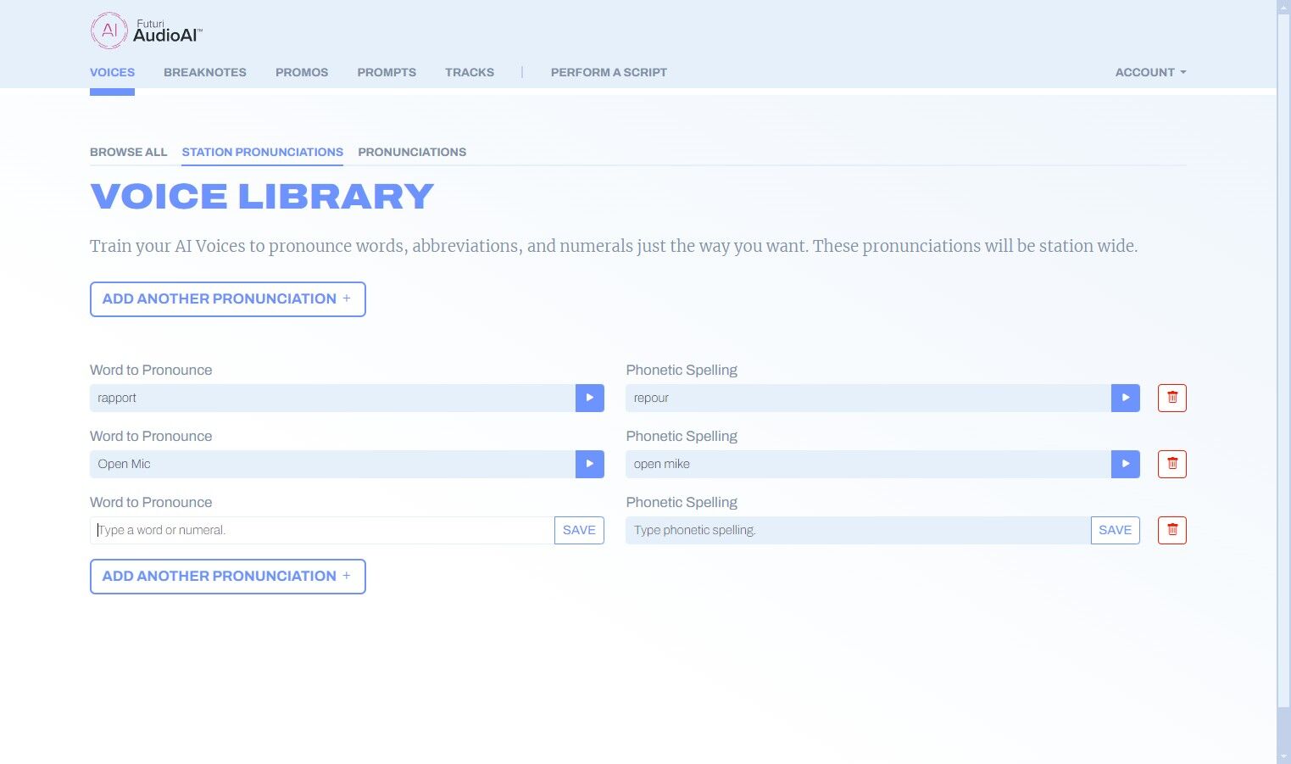The height and width of the screenshot is (764, 1291).
Task: Go to the Promos section
Action: coord(301,72)
